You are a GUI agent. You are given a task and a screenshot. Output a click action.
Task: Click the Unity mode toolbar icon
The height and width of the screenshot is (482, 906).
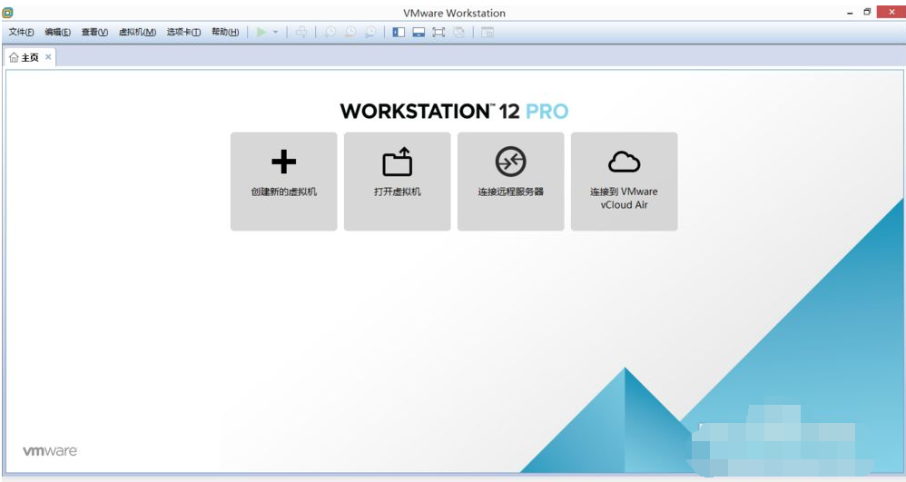tap(459, 32)
